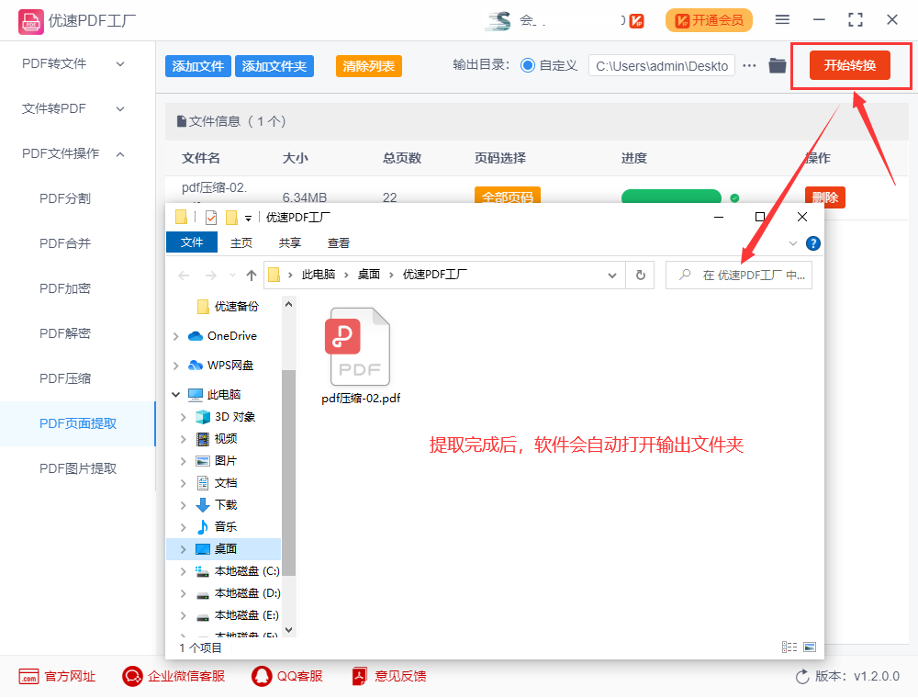Click the Explorer back arrow
This screenshot has width=918, height=698.
click(x=184, y=276)
